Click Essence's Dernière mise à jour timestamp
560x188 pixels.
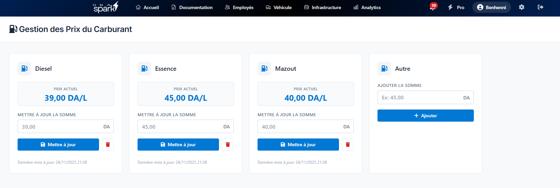pyautogui.click(x=172, y=162)
